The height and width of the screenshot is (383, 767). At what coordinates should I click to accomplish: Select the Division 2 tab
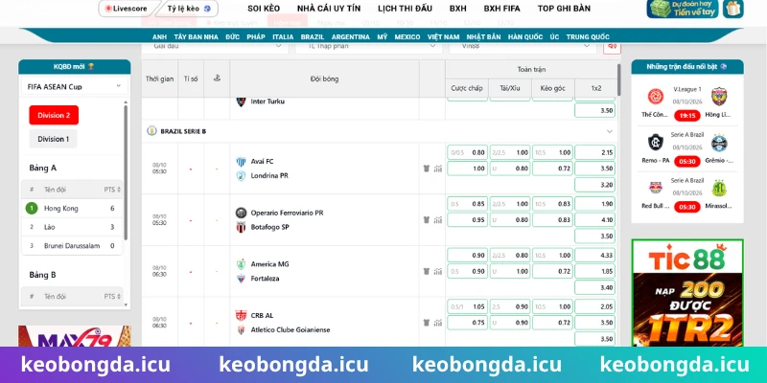(54, 115)
